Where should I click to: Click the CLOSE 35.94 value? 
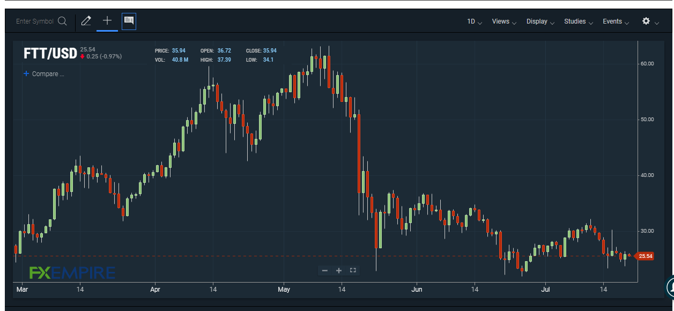point(270,50)
